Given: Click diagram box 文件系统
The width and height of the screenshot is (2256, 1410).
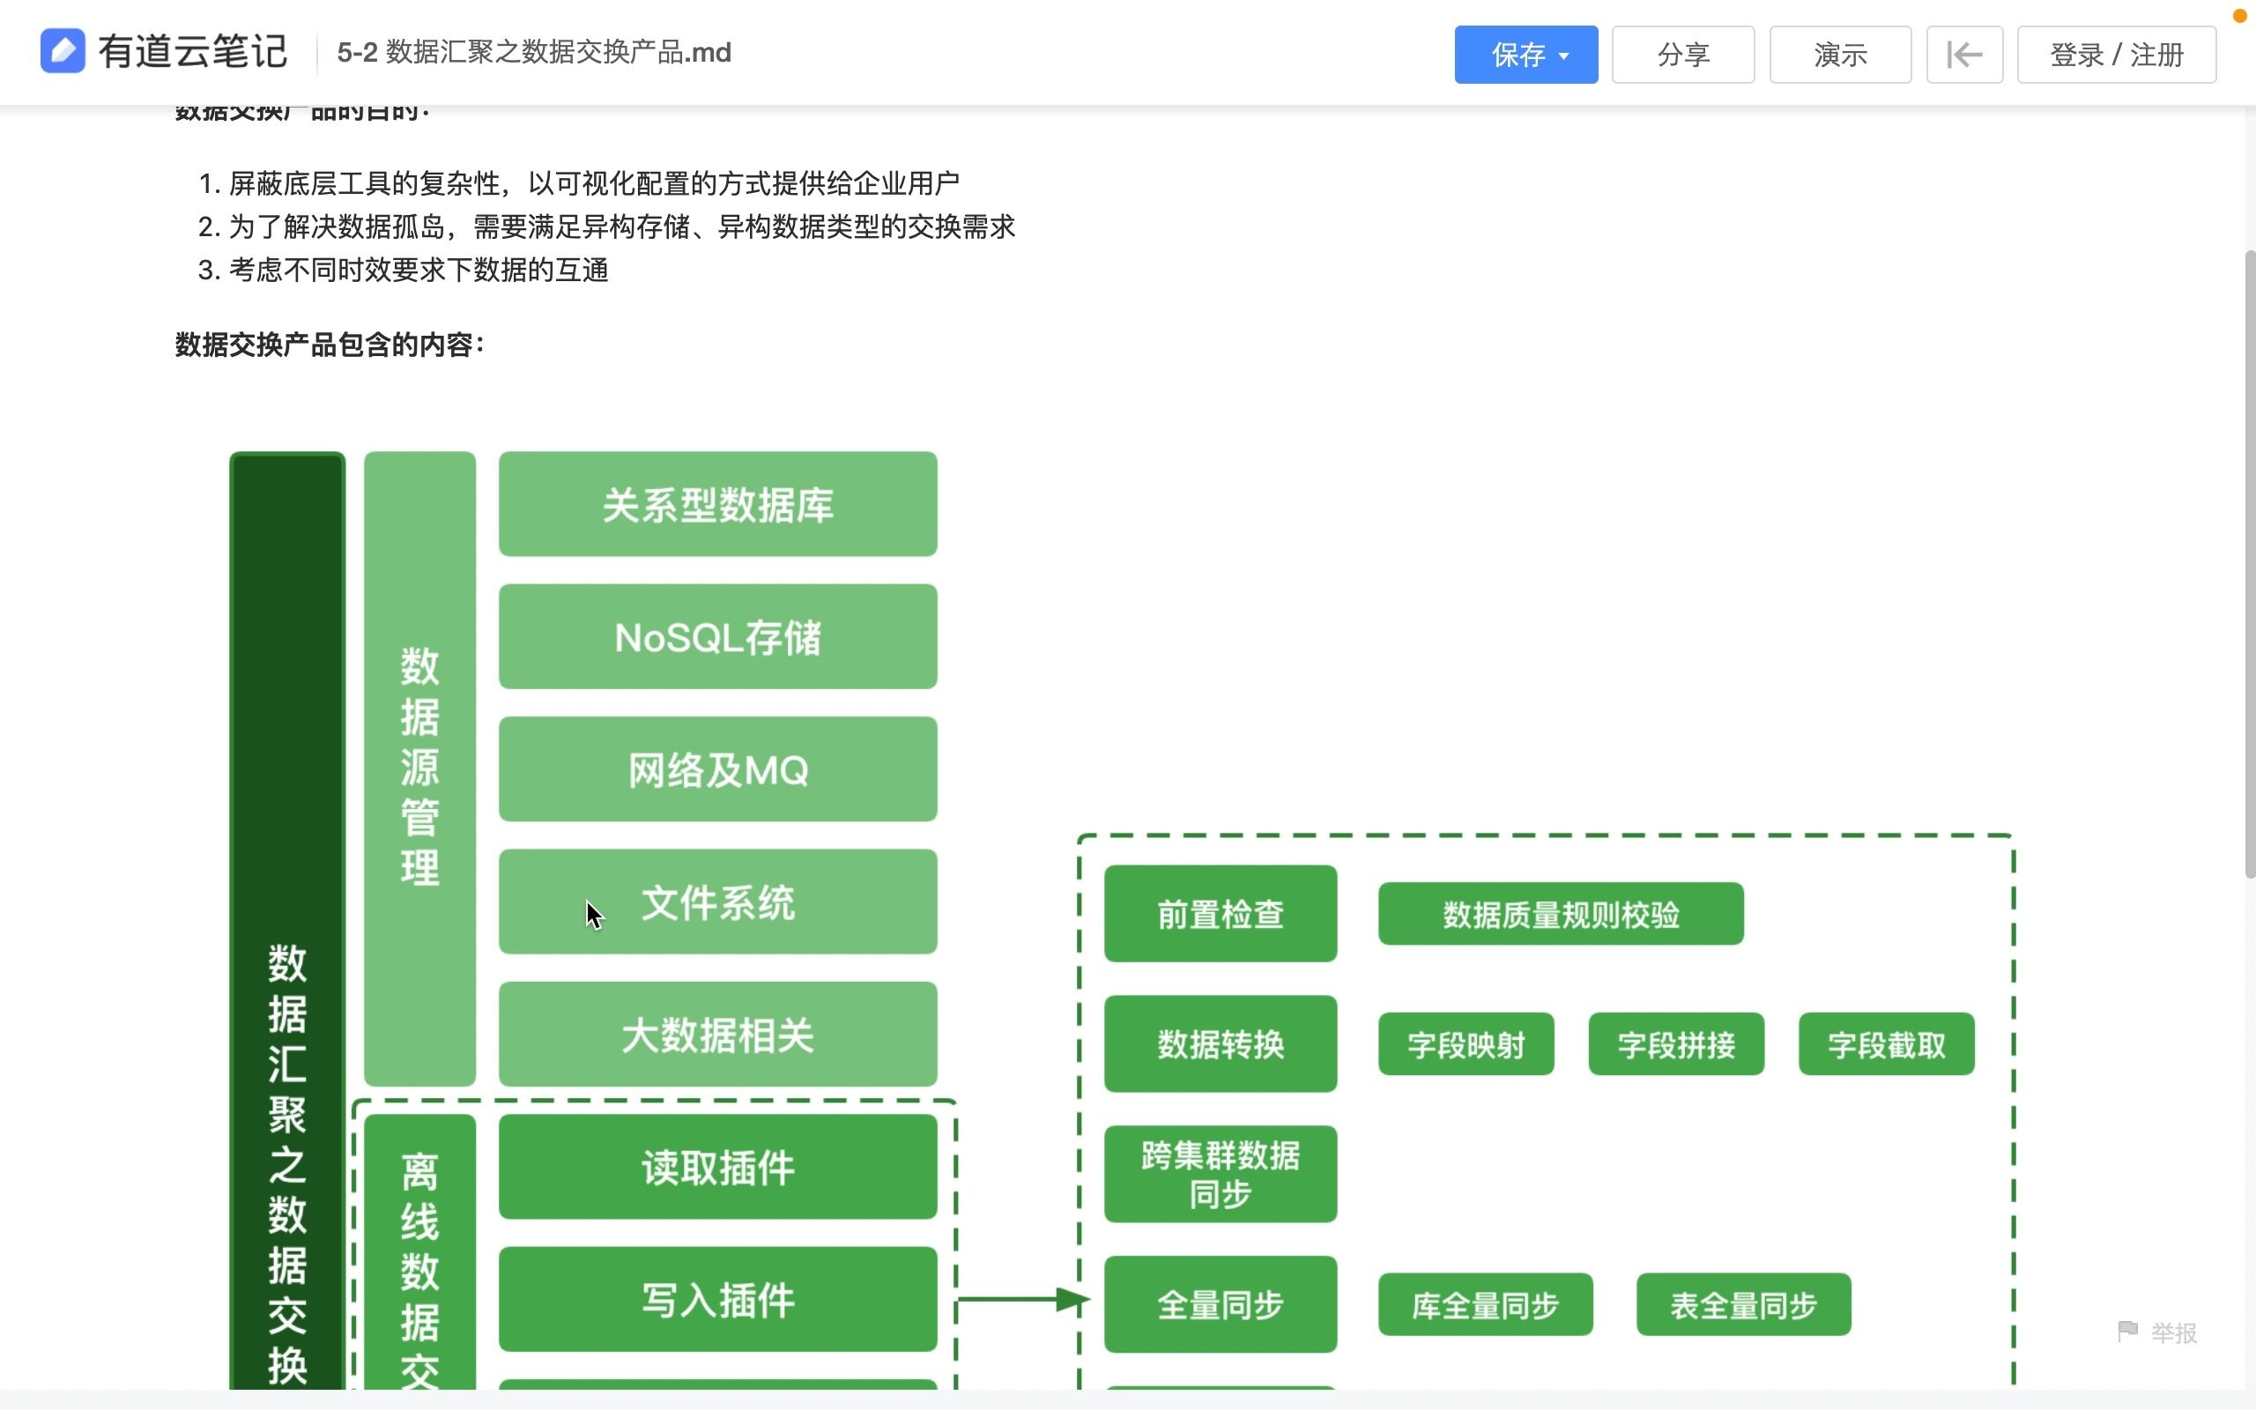Looking at the screenshot, I should click(x=718, y=902).
